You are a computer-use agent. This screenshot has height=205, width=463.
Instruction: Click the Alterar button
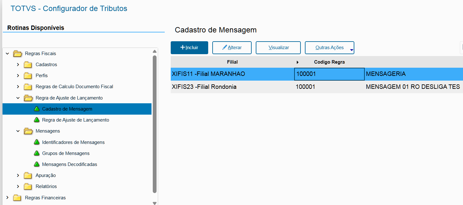(x=232, y=48)
